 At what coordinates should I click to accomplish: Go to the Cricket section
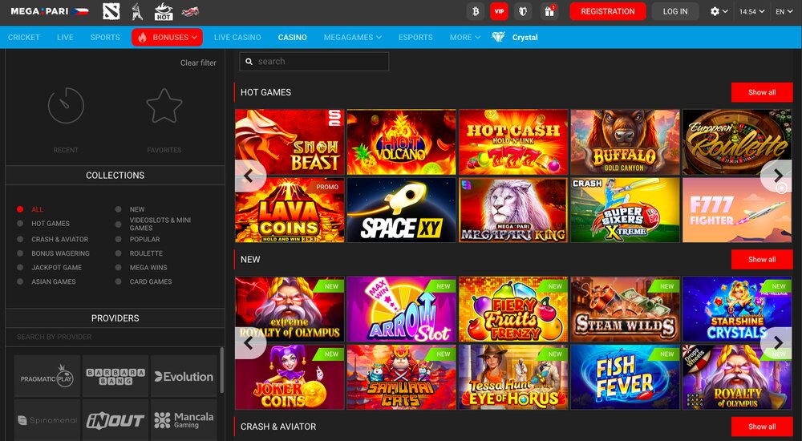[24, 38]
